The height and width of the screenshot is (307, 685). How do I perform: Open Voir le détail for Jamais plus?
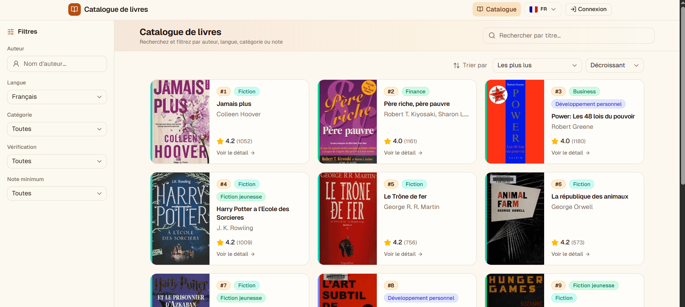point(236,153)
